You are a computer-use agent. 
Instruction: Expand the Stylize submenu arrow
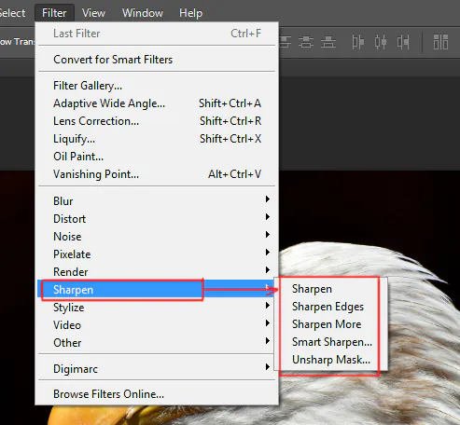[x=268, y=306]
